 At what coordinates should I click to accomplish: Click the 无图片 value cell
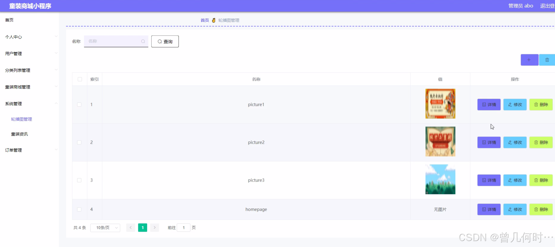(x=440, y=210)
